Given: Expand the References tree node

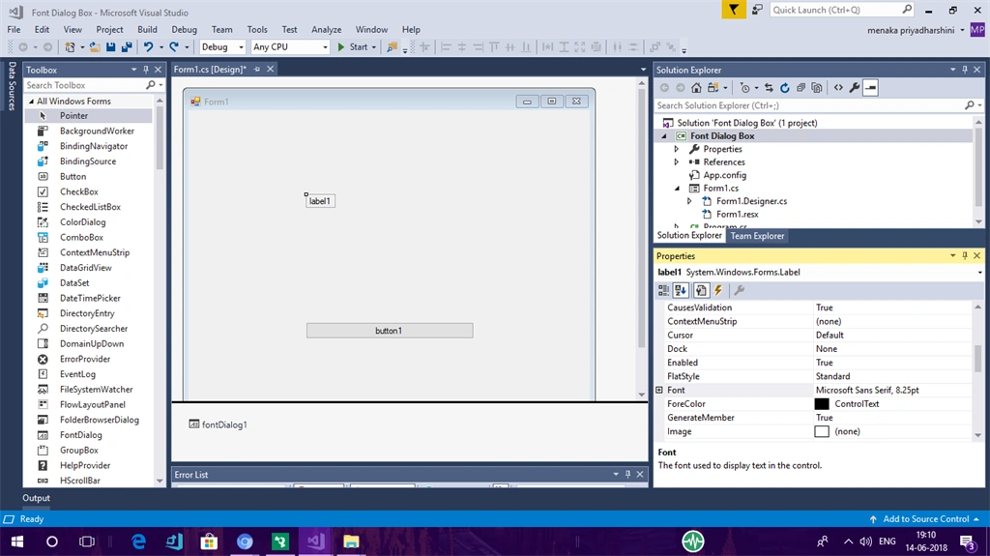Looking at the screenshot, I should [x=676, y=161].
